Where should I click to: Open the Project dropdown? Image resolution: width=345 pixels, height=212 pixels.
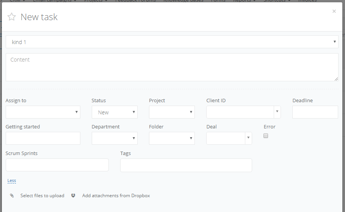tap(172, 112)
